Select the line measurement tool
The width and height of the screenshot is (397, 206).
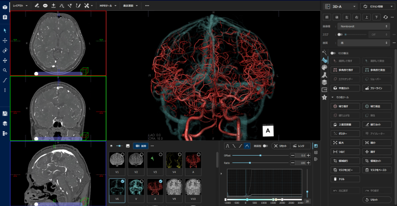[5, 80]
